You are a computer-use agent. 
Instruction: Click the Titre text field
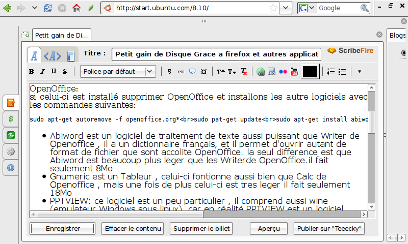click(216, 54)
